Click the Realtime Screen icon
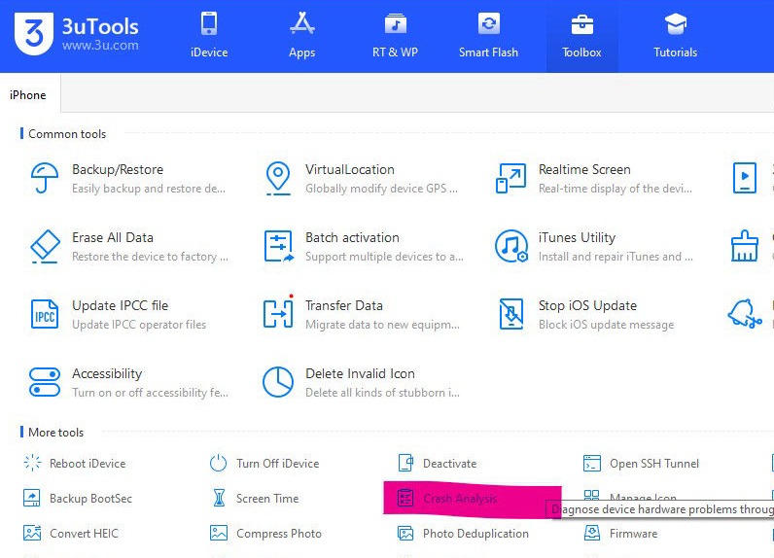The image size is (774, 558). tap(510, 178)
